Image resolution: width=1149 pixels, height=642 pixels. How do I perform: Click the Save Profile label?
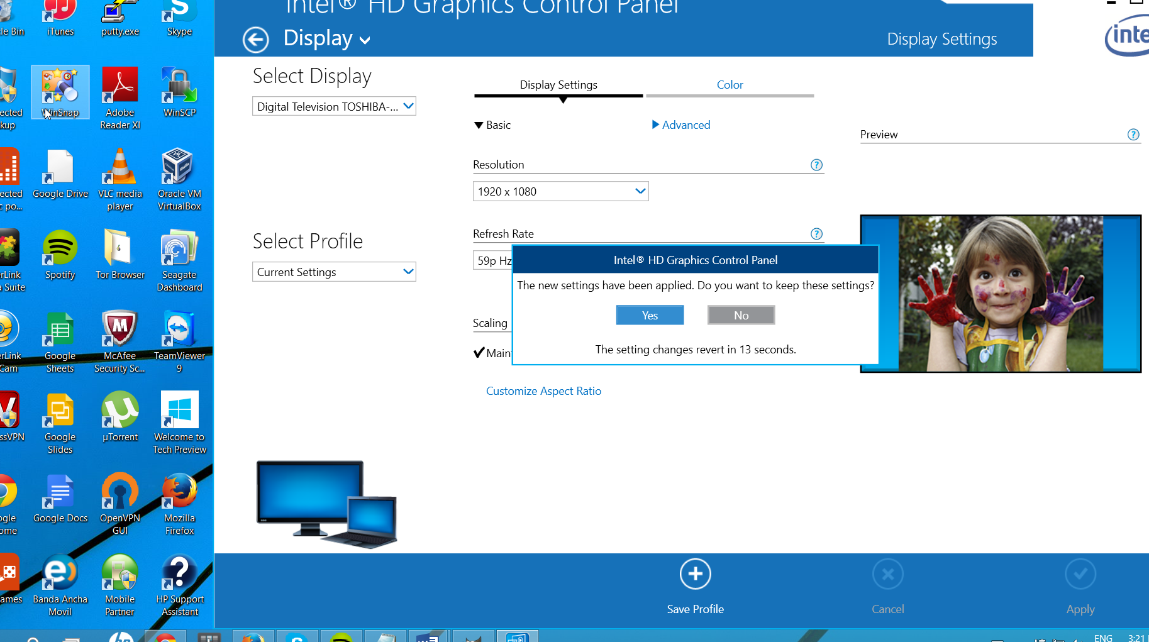pyautogui.click(x=696, y=609)
